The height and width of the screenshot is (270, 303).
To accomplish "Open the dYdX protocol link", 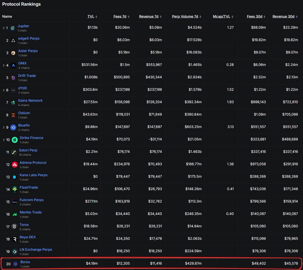I will [22, 88].
